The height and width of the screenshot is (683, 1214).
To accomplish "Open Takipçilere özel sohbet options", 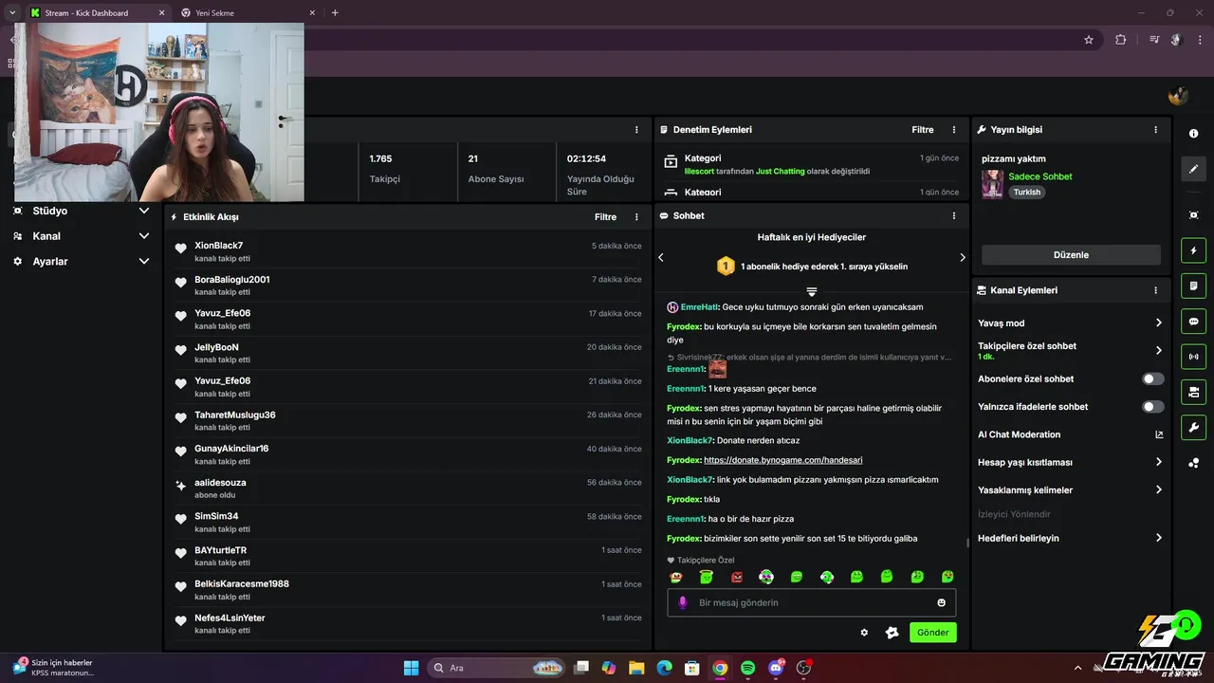I will (1070, 351).
